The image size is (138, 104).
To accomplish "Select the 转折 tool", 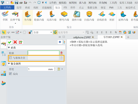I will click(x=112, y=16).
